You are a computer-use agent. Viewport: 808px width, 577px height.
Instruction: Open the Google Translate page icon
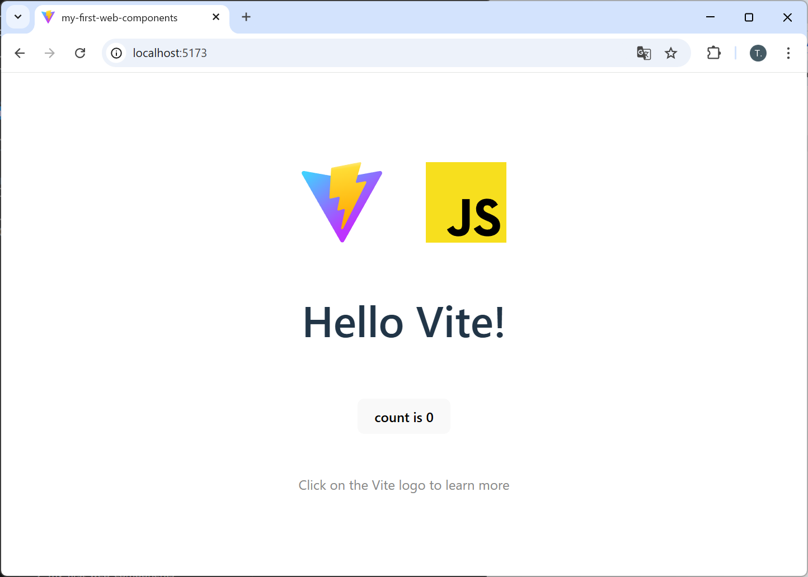(644, 53)
